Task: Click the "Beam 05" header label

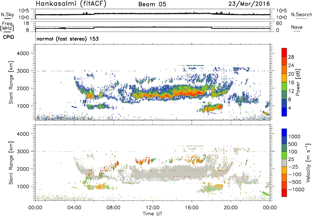Action: tap(152, 4)
